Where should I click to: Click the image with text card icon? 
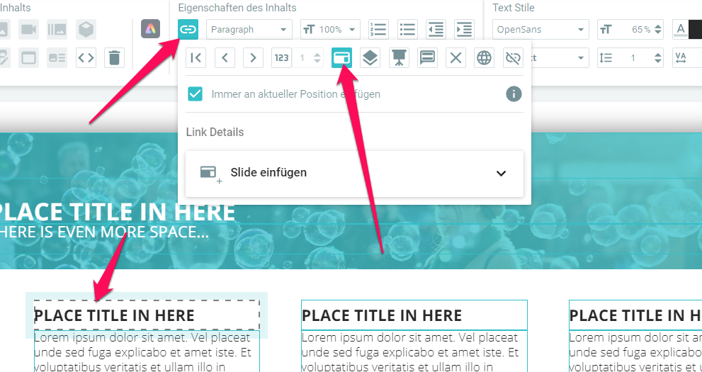pyautogui.click(x=57, y=58)
